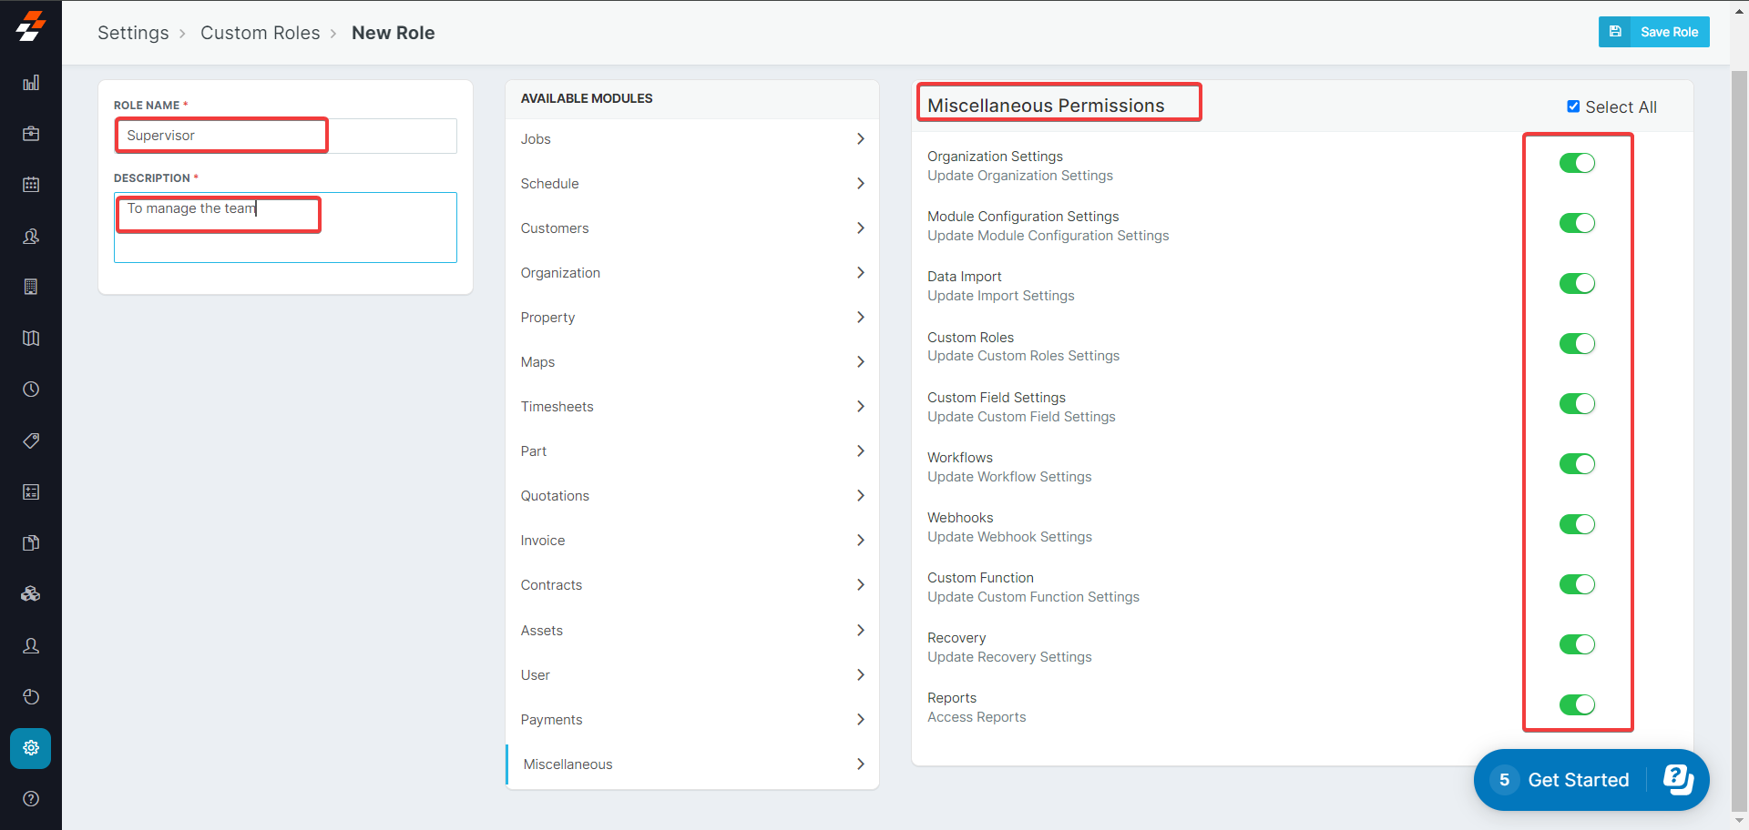This screenshot has width=1749, height=830.
Task: Click the price tag icon in sidebar
Action: point(31,440)
